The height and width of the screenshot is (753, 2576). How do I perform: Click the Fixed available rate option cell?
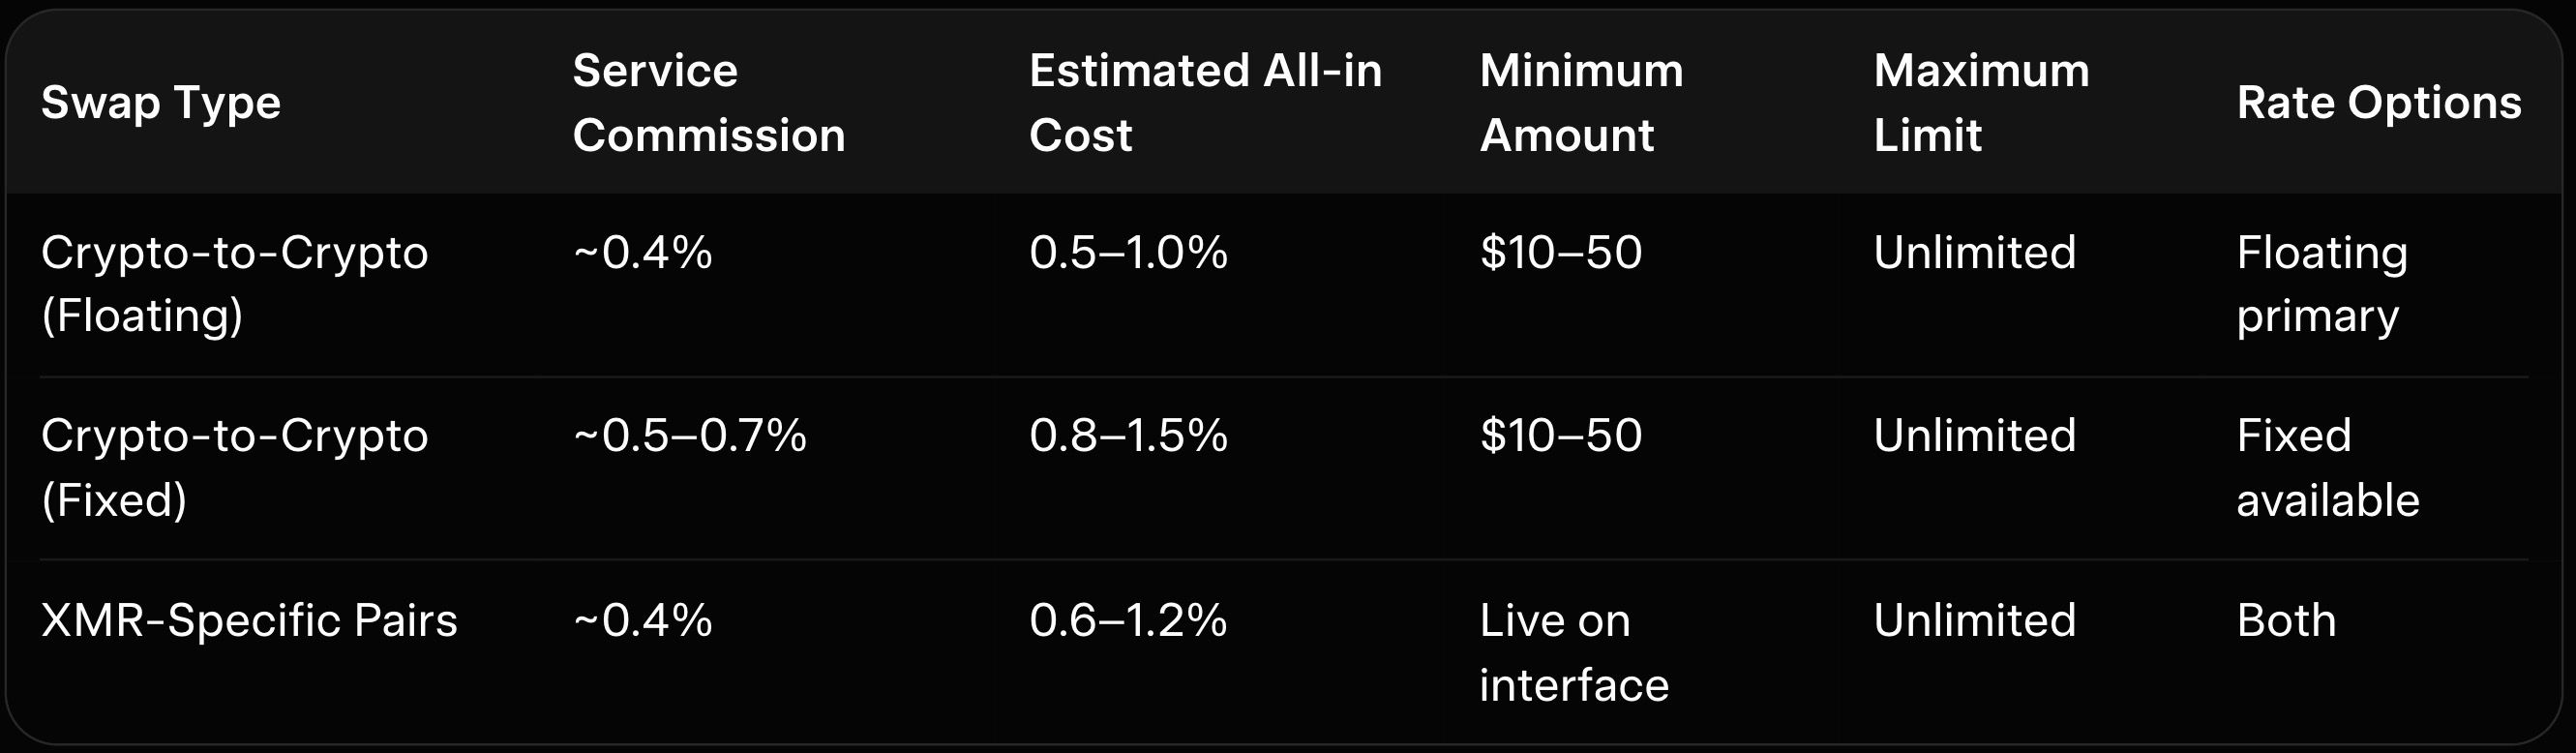pos(2327,467)
